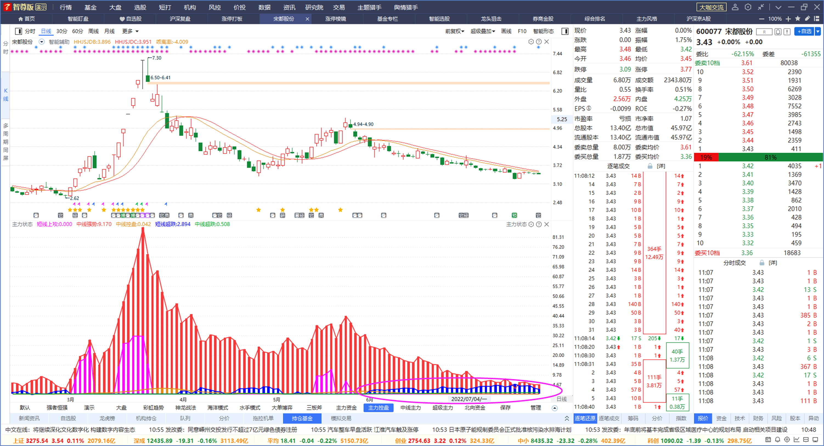Open the user account profile icon
The width and height of the screenshot is (824, 446).
[x=735, y=7]
